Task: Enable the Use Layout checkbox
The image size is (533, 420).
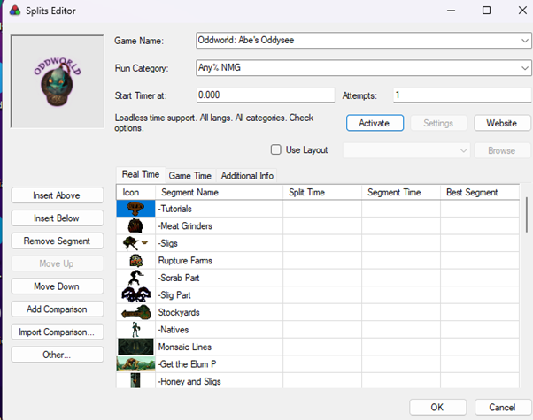Action: coord(275,149)
